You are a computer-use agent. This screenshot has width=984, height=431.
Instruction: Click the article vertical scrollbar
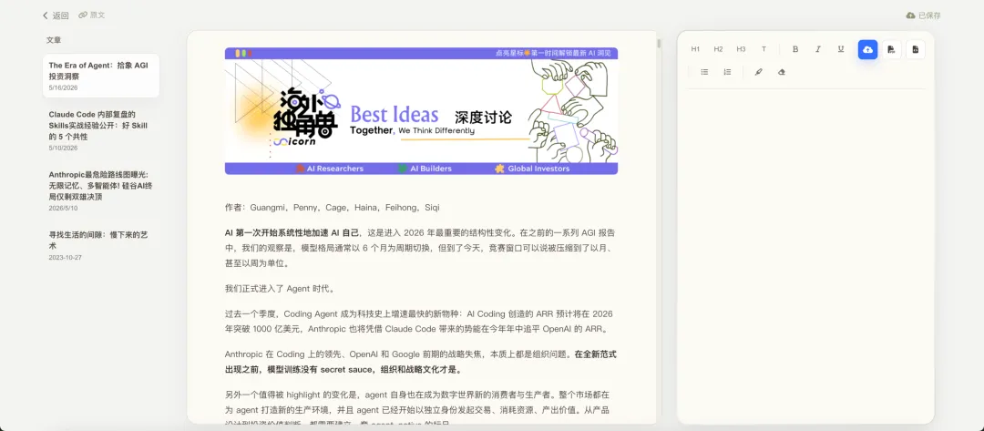point(659,44)
